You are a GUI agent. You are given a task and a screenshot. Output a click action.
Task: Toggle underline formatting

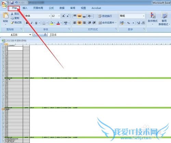coord(36,23)
